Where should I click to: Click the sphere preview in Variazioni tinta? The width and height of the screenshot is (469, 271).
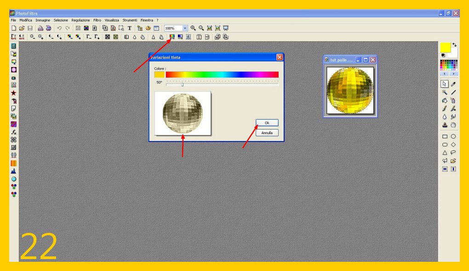[x=183, y=113]
